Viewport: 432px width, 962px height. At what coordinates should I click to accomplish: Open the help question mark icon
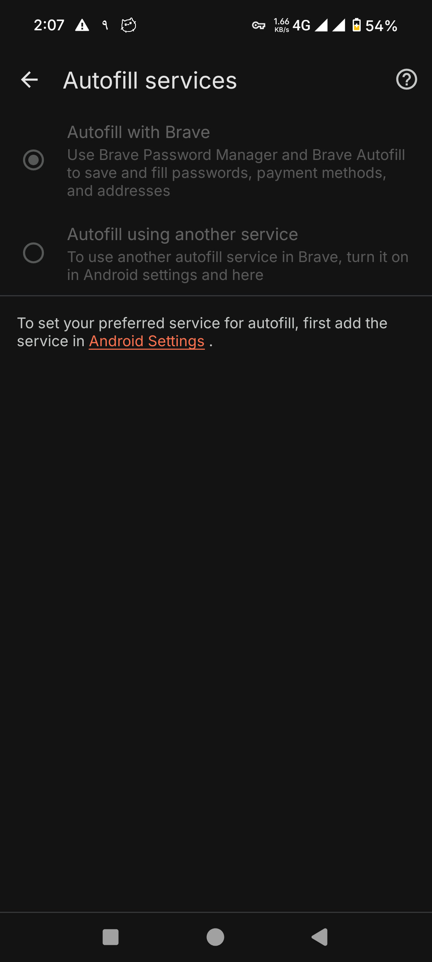pyautogui.click(x=406, y=79)
